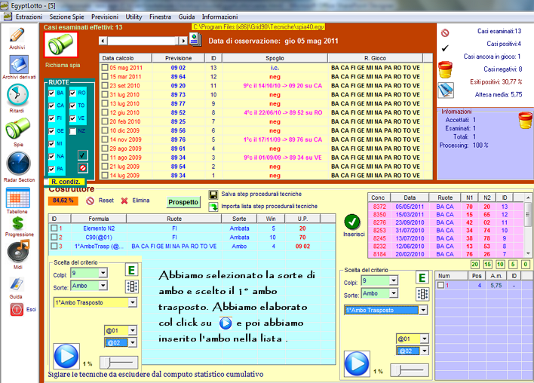Open Radar Section
Image resolution: width=534 pixels, height=383 pixels.
pyautogui.click(x=18, y=164)
